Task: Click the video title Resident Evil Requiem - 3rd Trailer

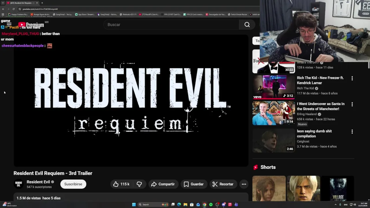Action: [53, 173]
